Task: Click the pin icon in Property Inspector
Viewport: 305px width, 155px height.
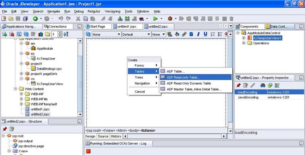Action: (x=239, y=85)
